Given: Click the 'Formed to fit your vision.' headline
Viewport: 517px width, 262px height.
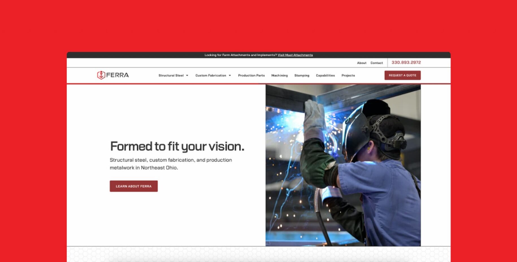Looking at the screenshot, I should click(x=177, y=147).
